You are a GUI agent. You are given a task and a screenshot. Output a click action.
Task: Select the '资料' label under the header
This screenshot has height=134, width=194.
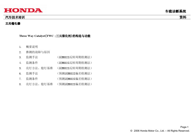[183, 17]
